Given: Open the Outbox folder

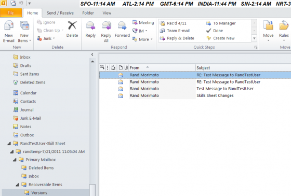Looking at the screenshot, I should tap(23, 135).
